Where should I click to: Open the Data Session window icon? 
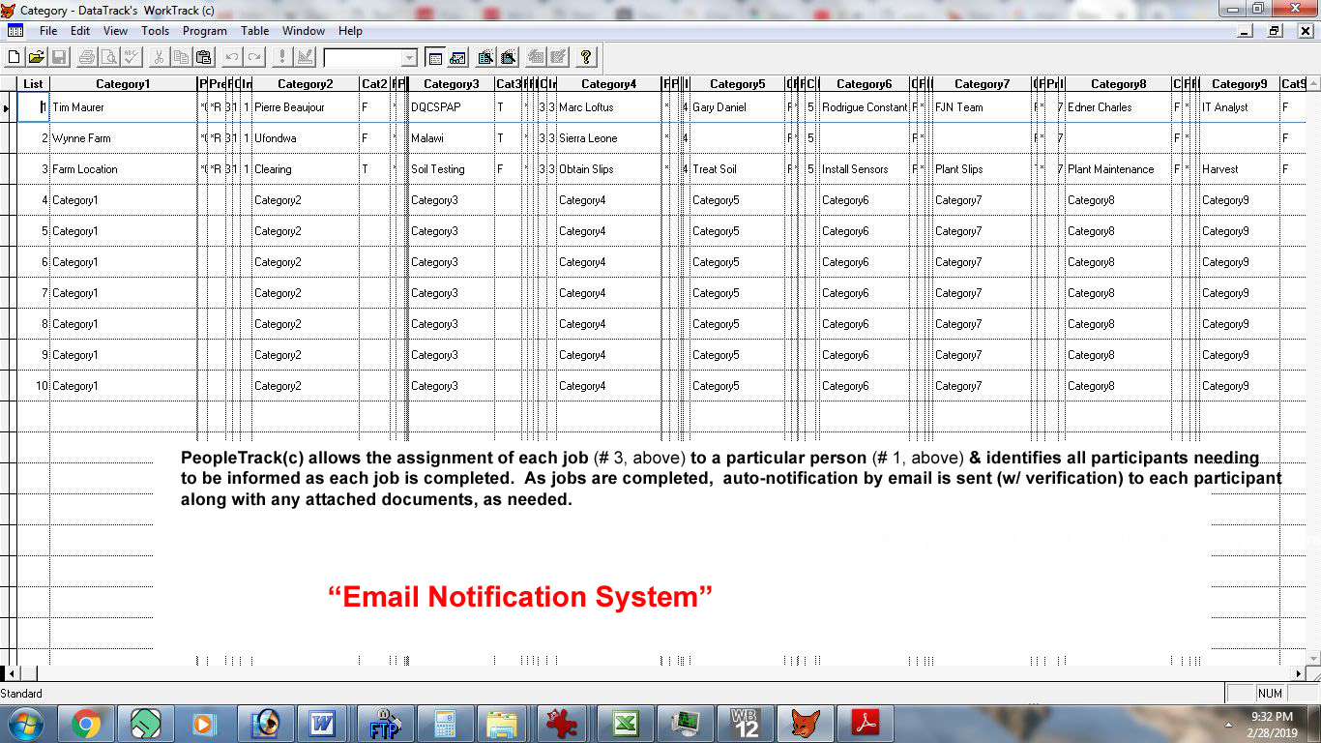point(457,57)
